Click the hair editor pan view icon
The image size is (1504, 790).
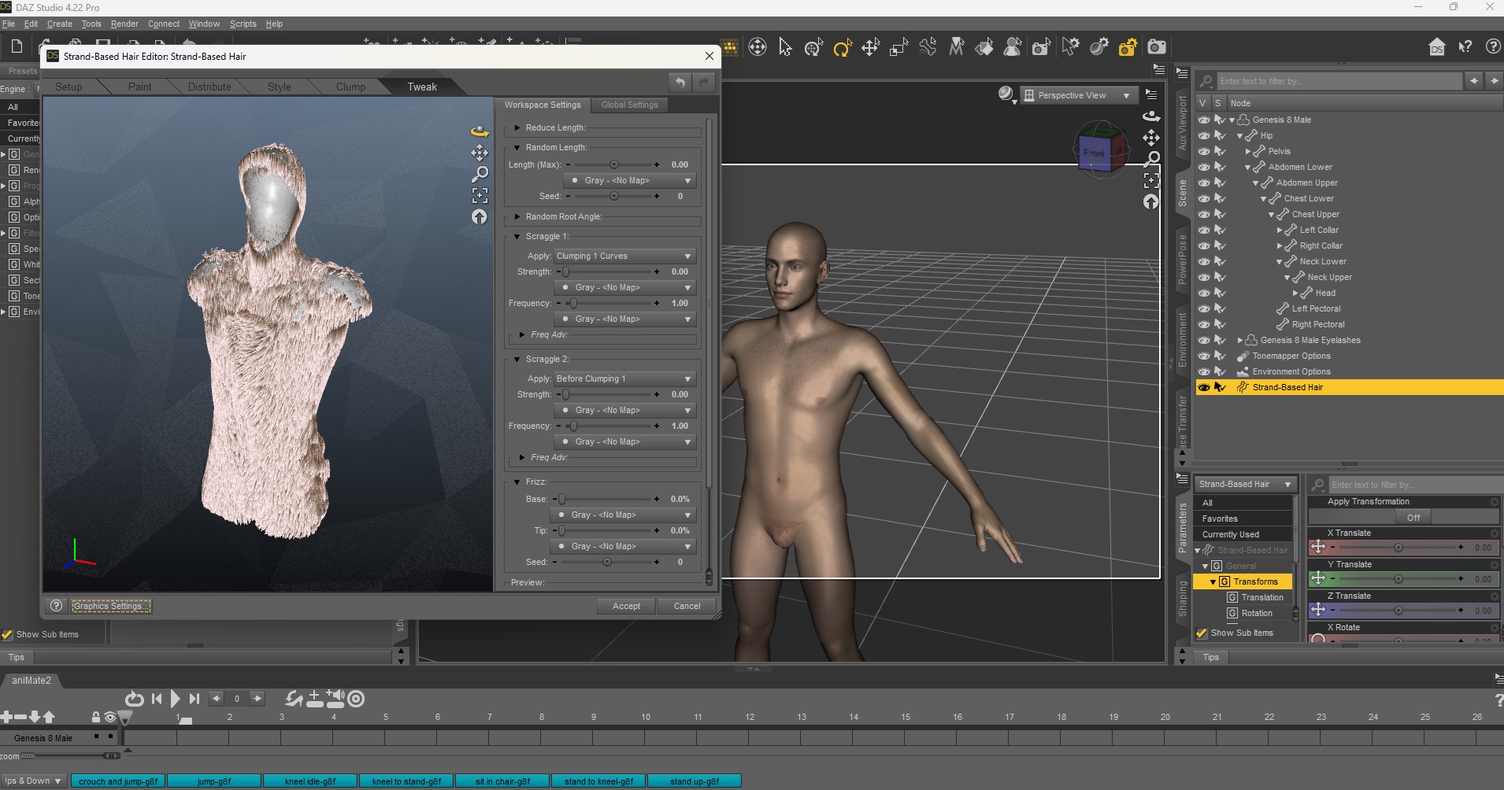coord(479,152)
